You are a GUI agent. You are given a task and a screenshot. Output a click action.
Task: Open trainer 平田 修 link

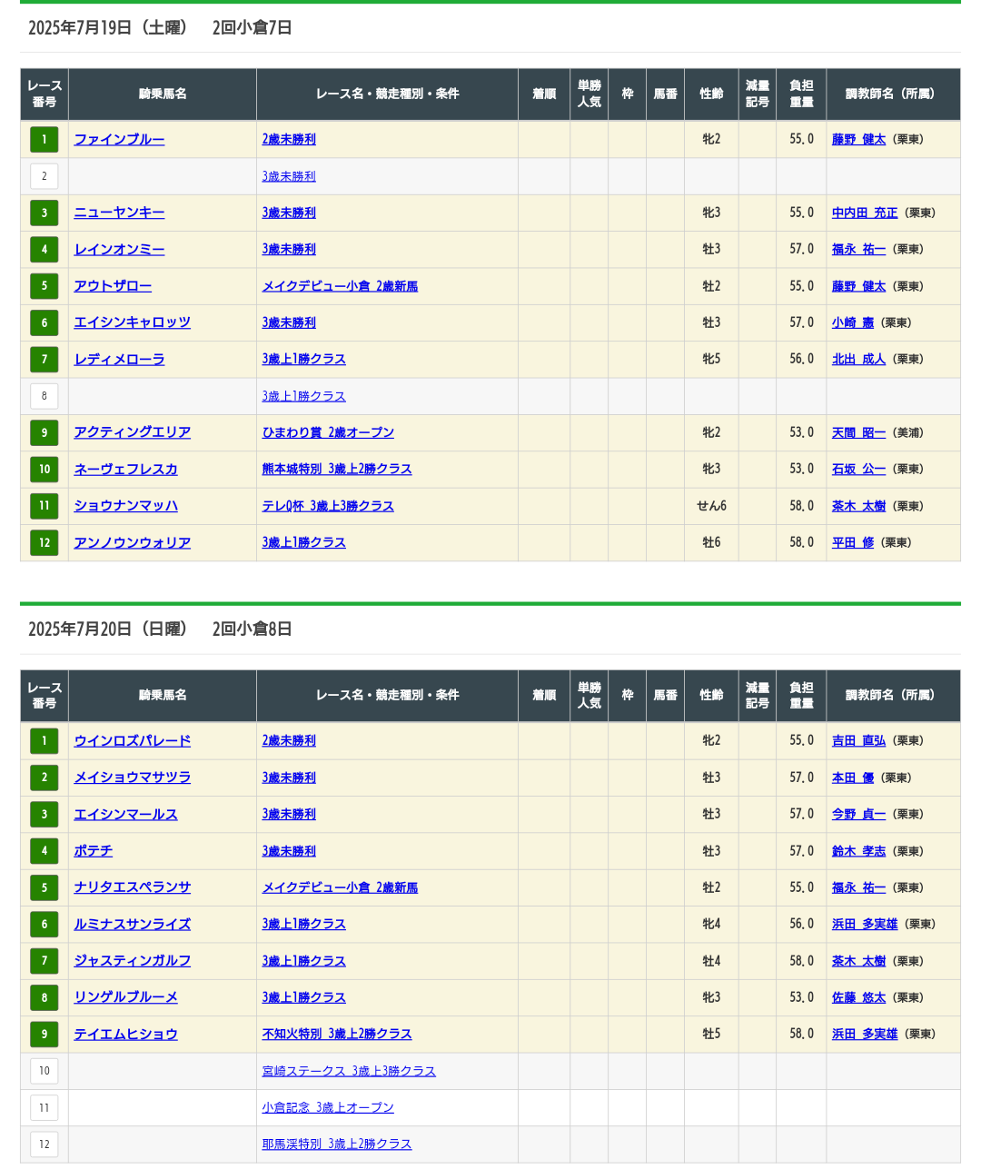click(x=852, y=543)
